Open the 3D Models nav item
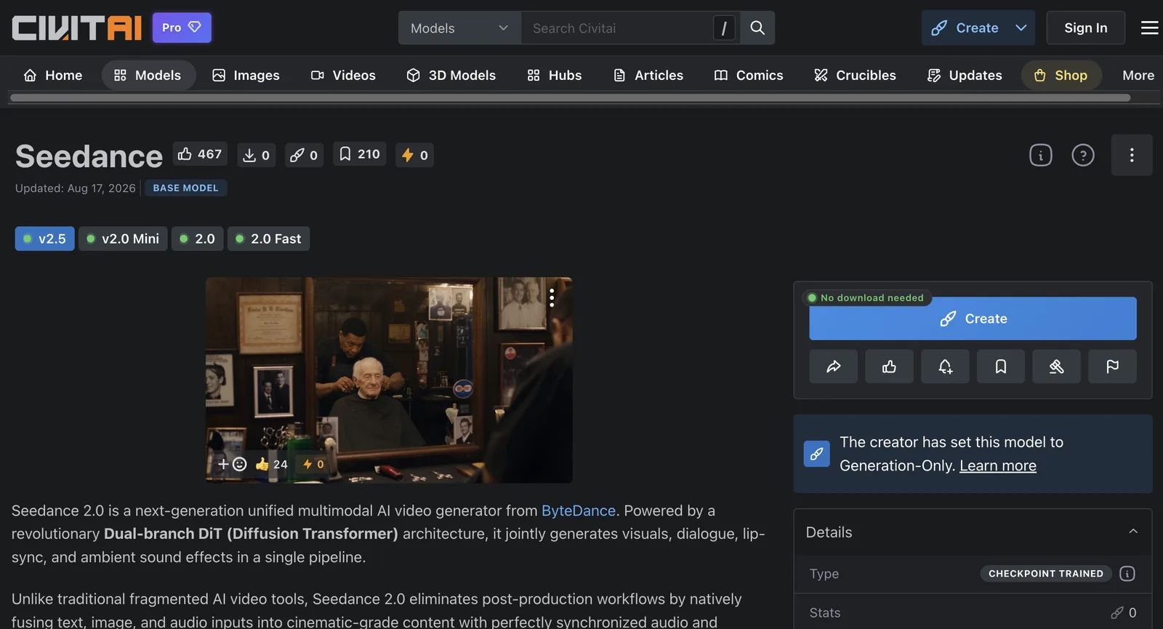The height and width of the screenshot is (629, 1163). (451, 75)
